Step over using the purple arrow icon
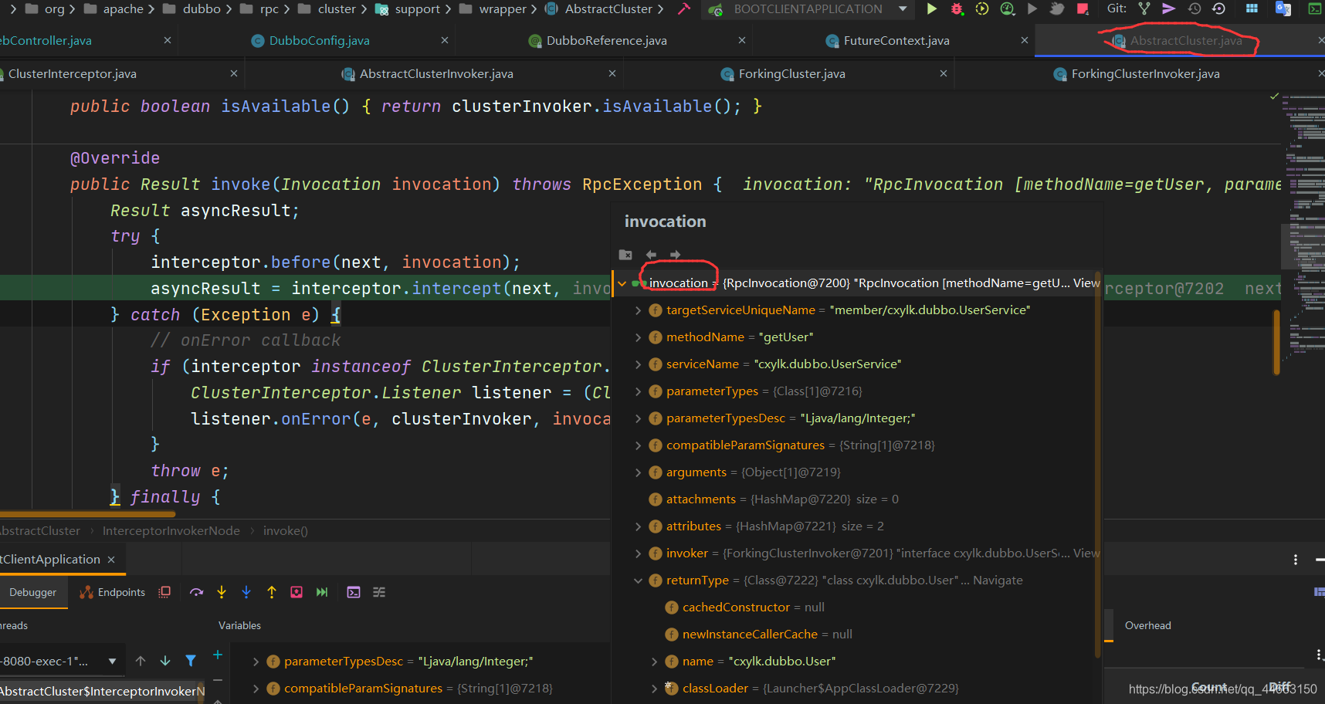1325x704 pixels. coord(196,592)
